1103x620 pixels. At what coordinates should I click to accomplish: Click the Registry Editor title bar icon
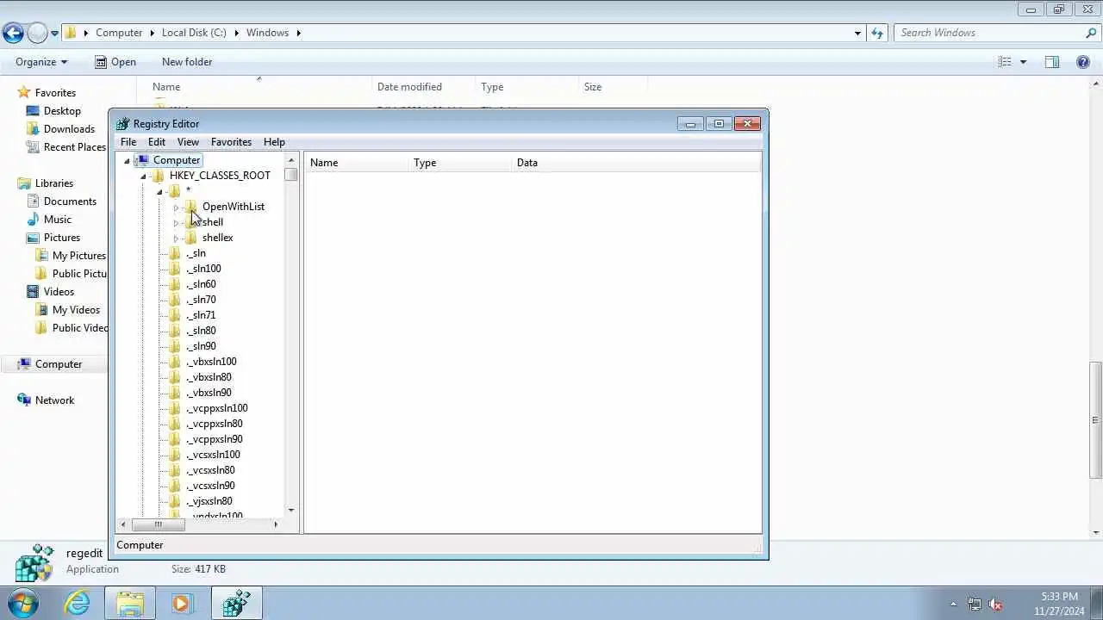(123, 124)
